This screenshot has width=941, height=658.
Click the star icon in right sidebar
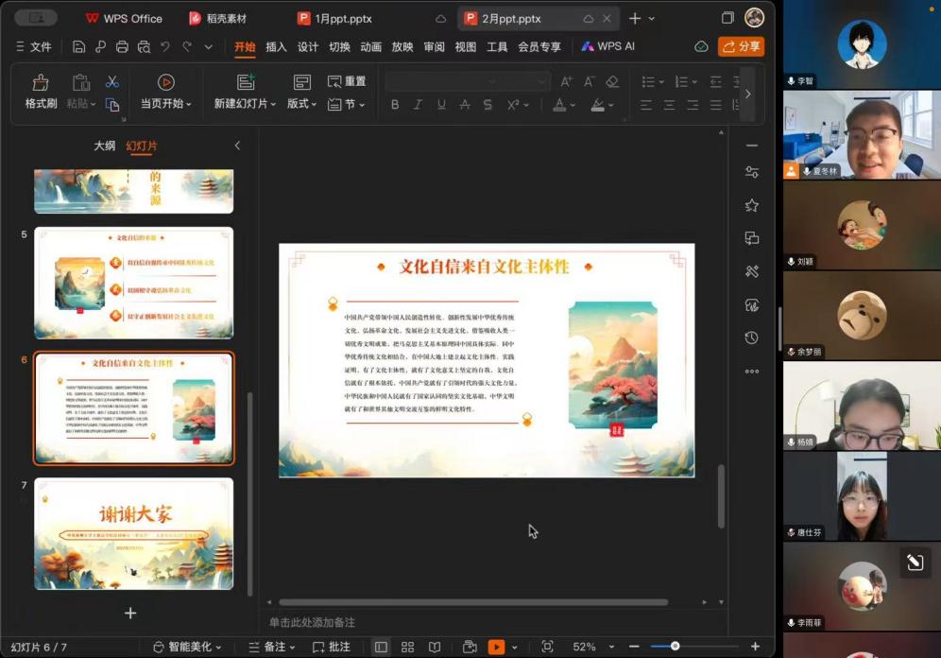(752, 205)
